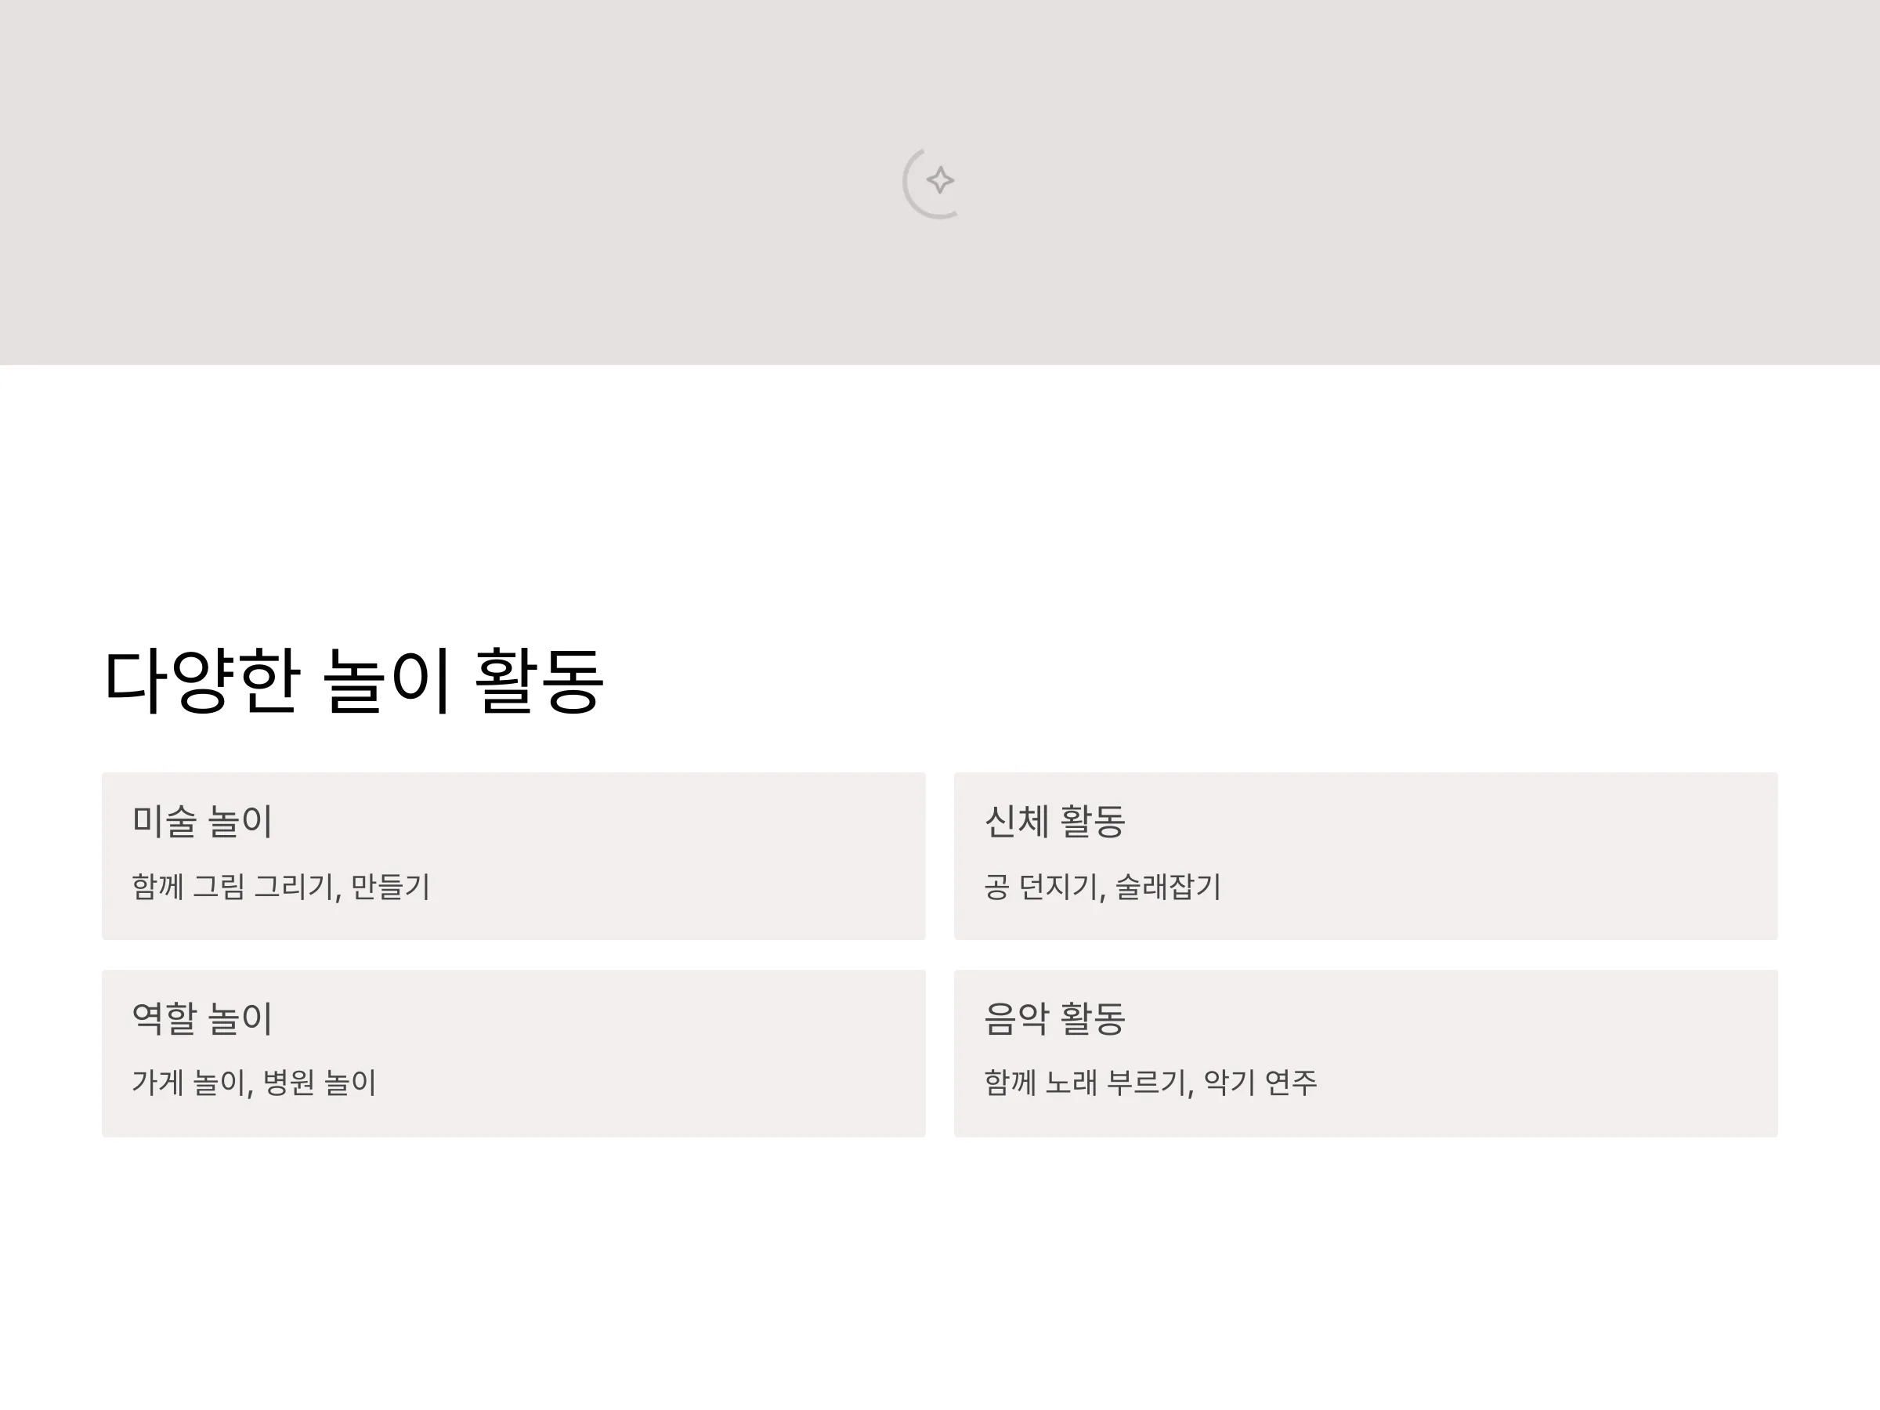Open the 역할 놀이 card
Screen dimensions: 1880x1410
513,1053
